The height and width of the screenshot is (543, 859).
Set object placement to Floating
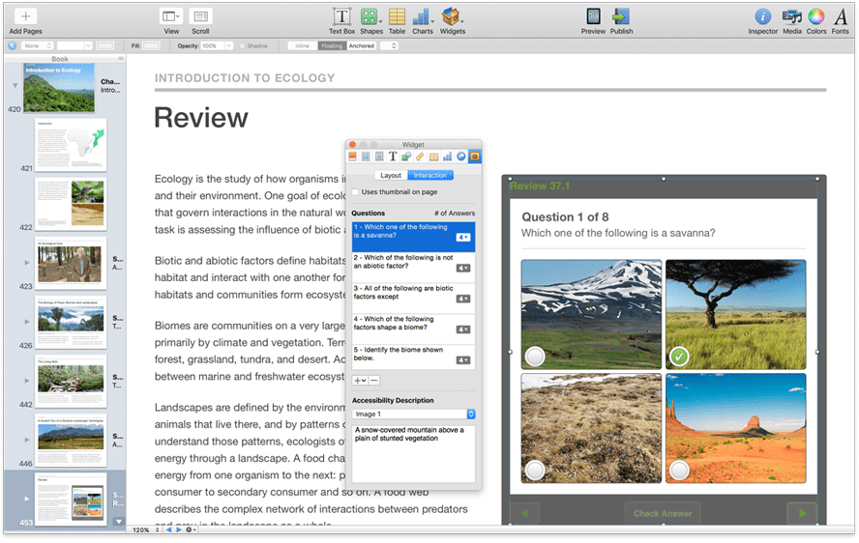pyautogui.click(x=332, y=46)
